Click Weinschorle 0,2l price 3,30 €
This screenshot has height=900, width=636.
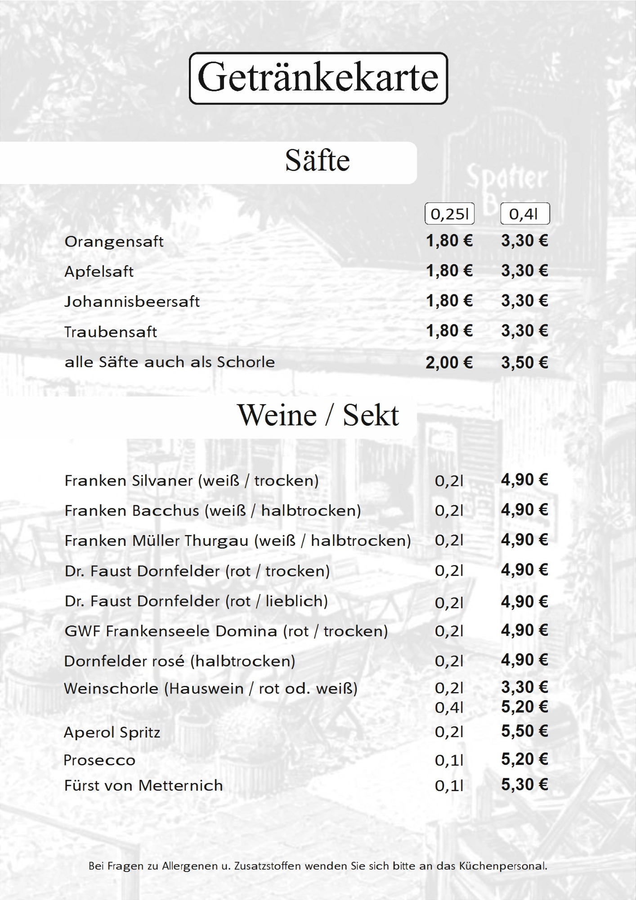pyautogui.click(x=525, y=687)
